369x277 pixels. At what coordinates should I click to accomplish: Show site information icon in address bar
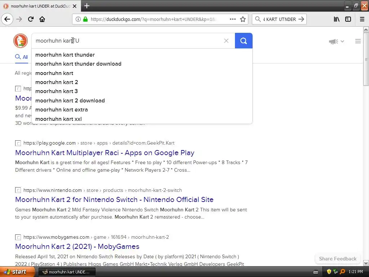point(78,19)
